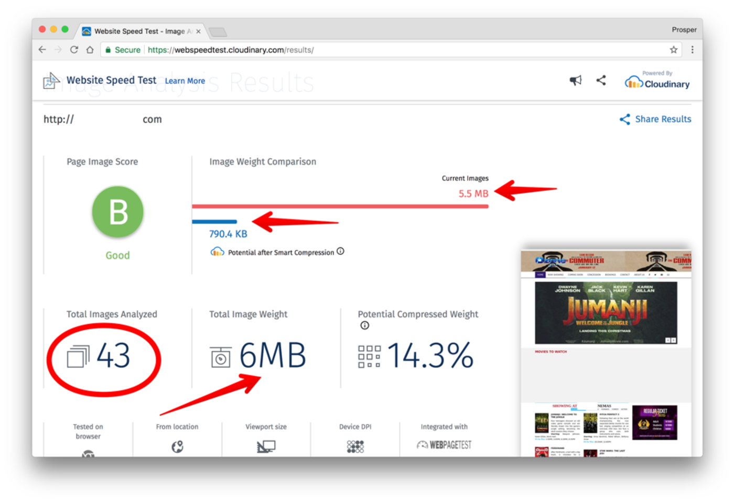This screenshot has width=734, height=502.
Task: Select the Website Speed Test browser tab
Action: [x=141, y=31]
